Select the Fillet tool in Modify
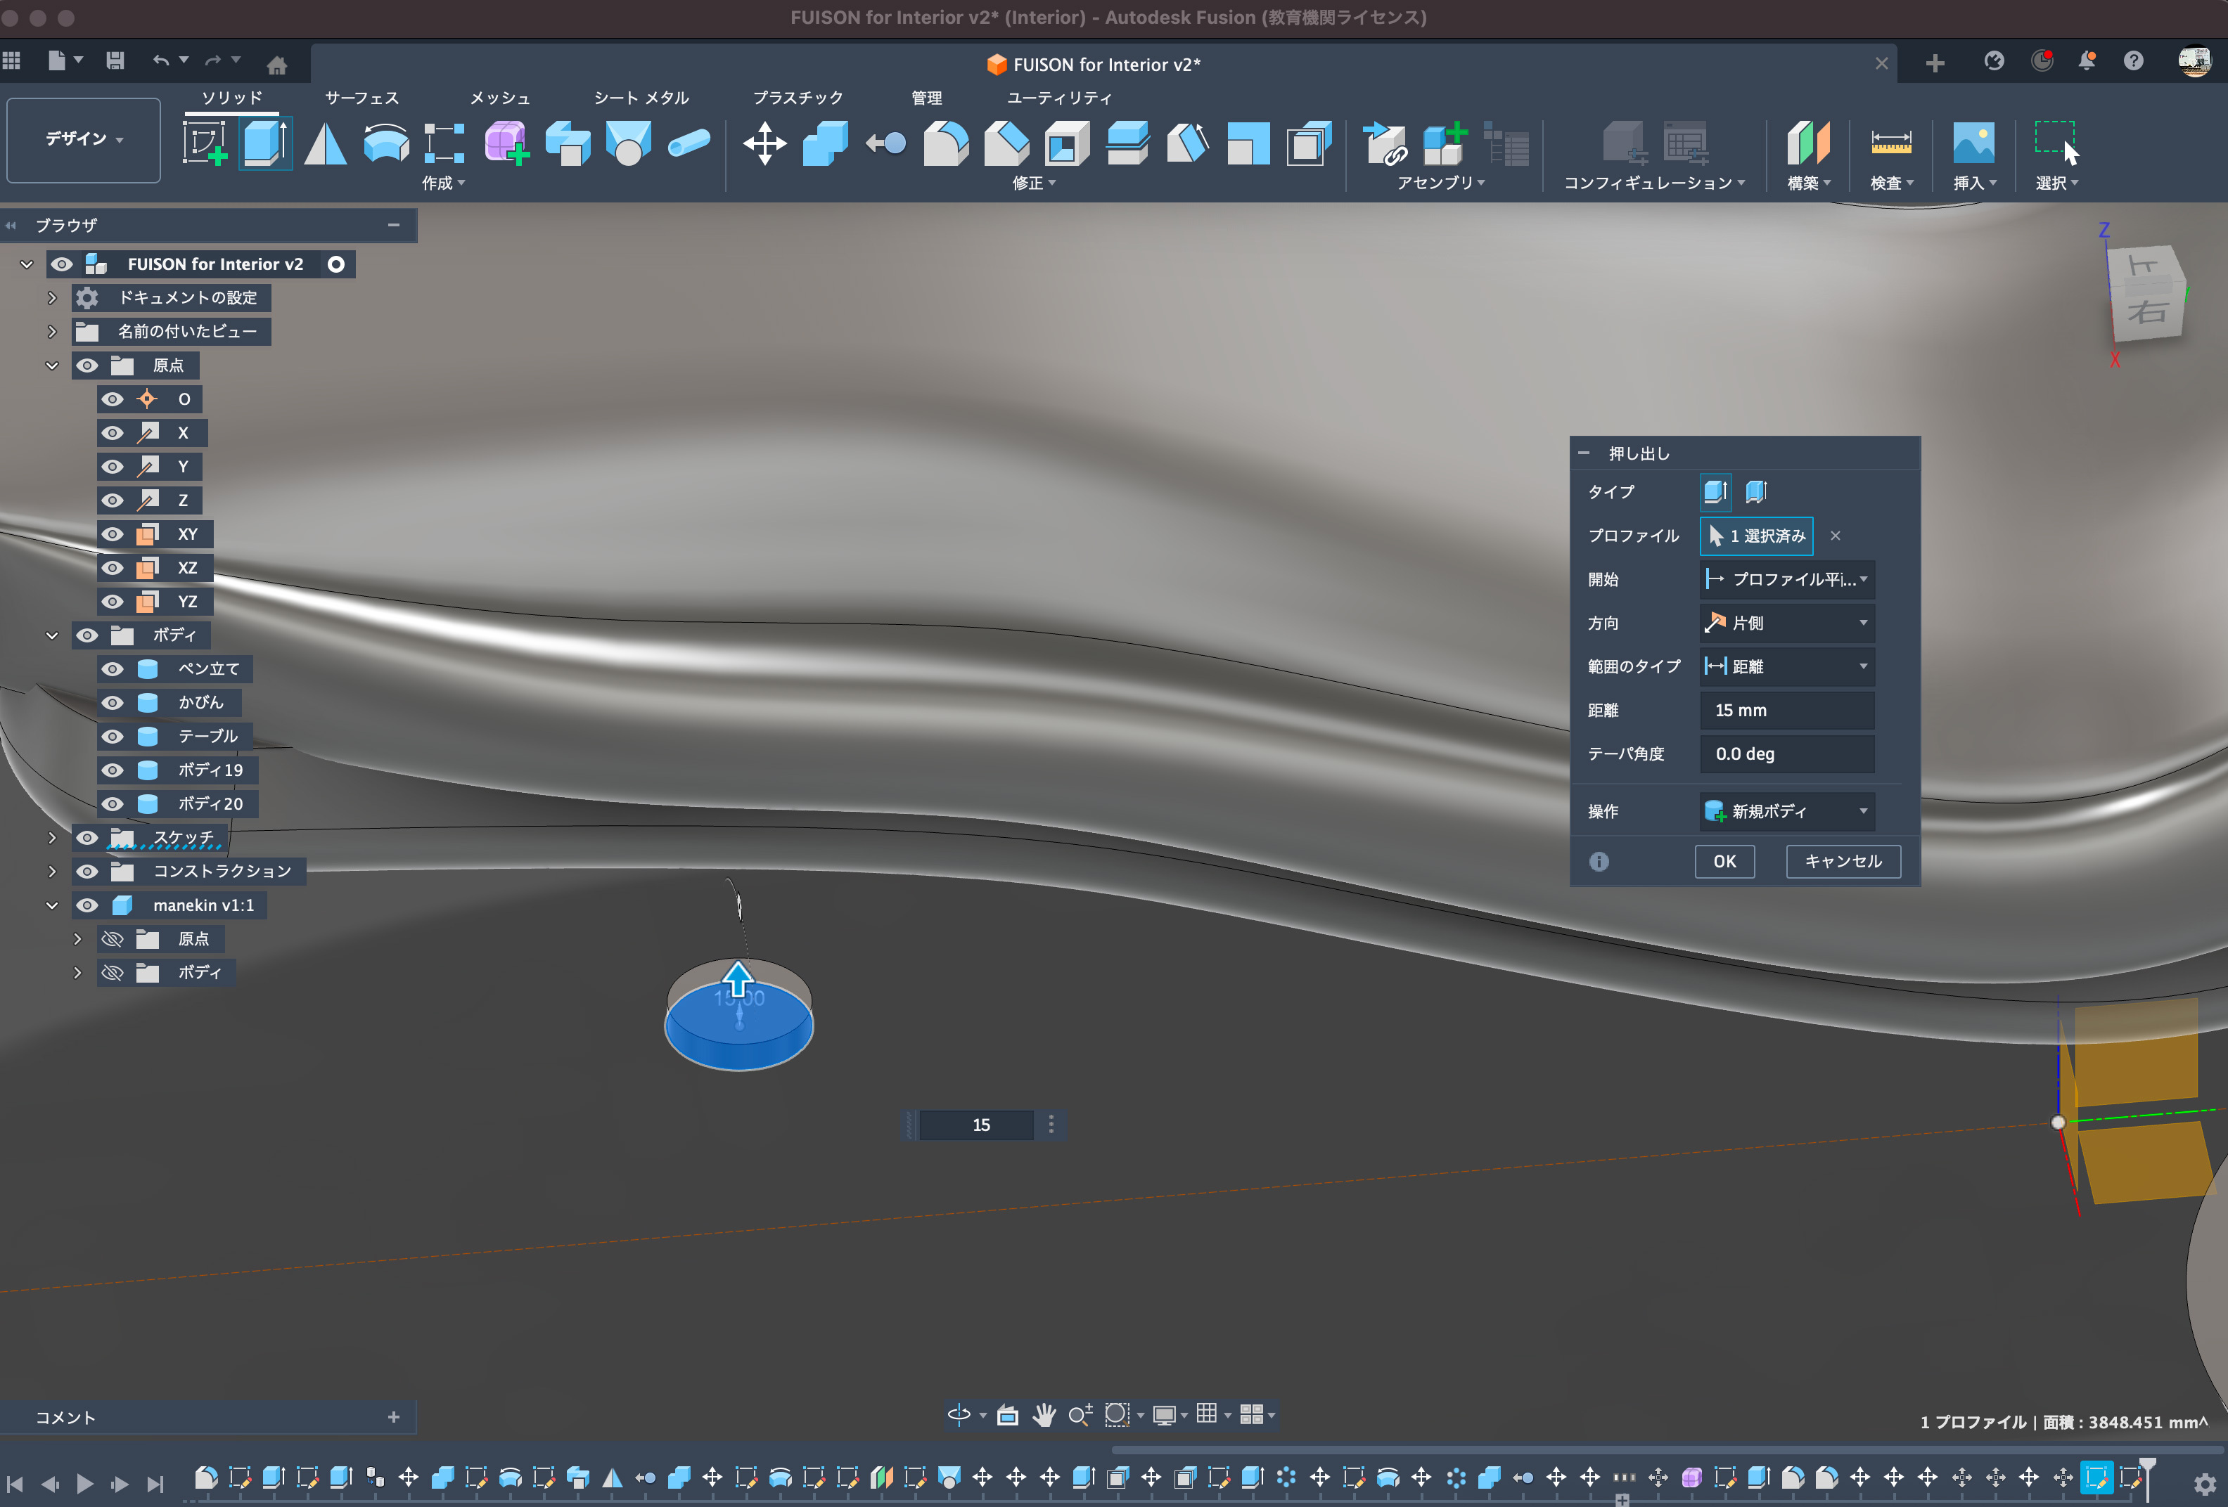The width and height of the screenshot is (2228, 1507). 945,143
